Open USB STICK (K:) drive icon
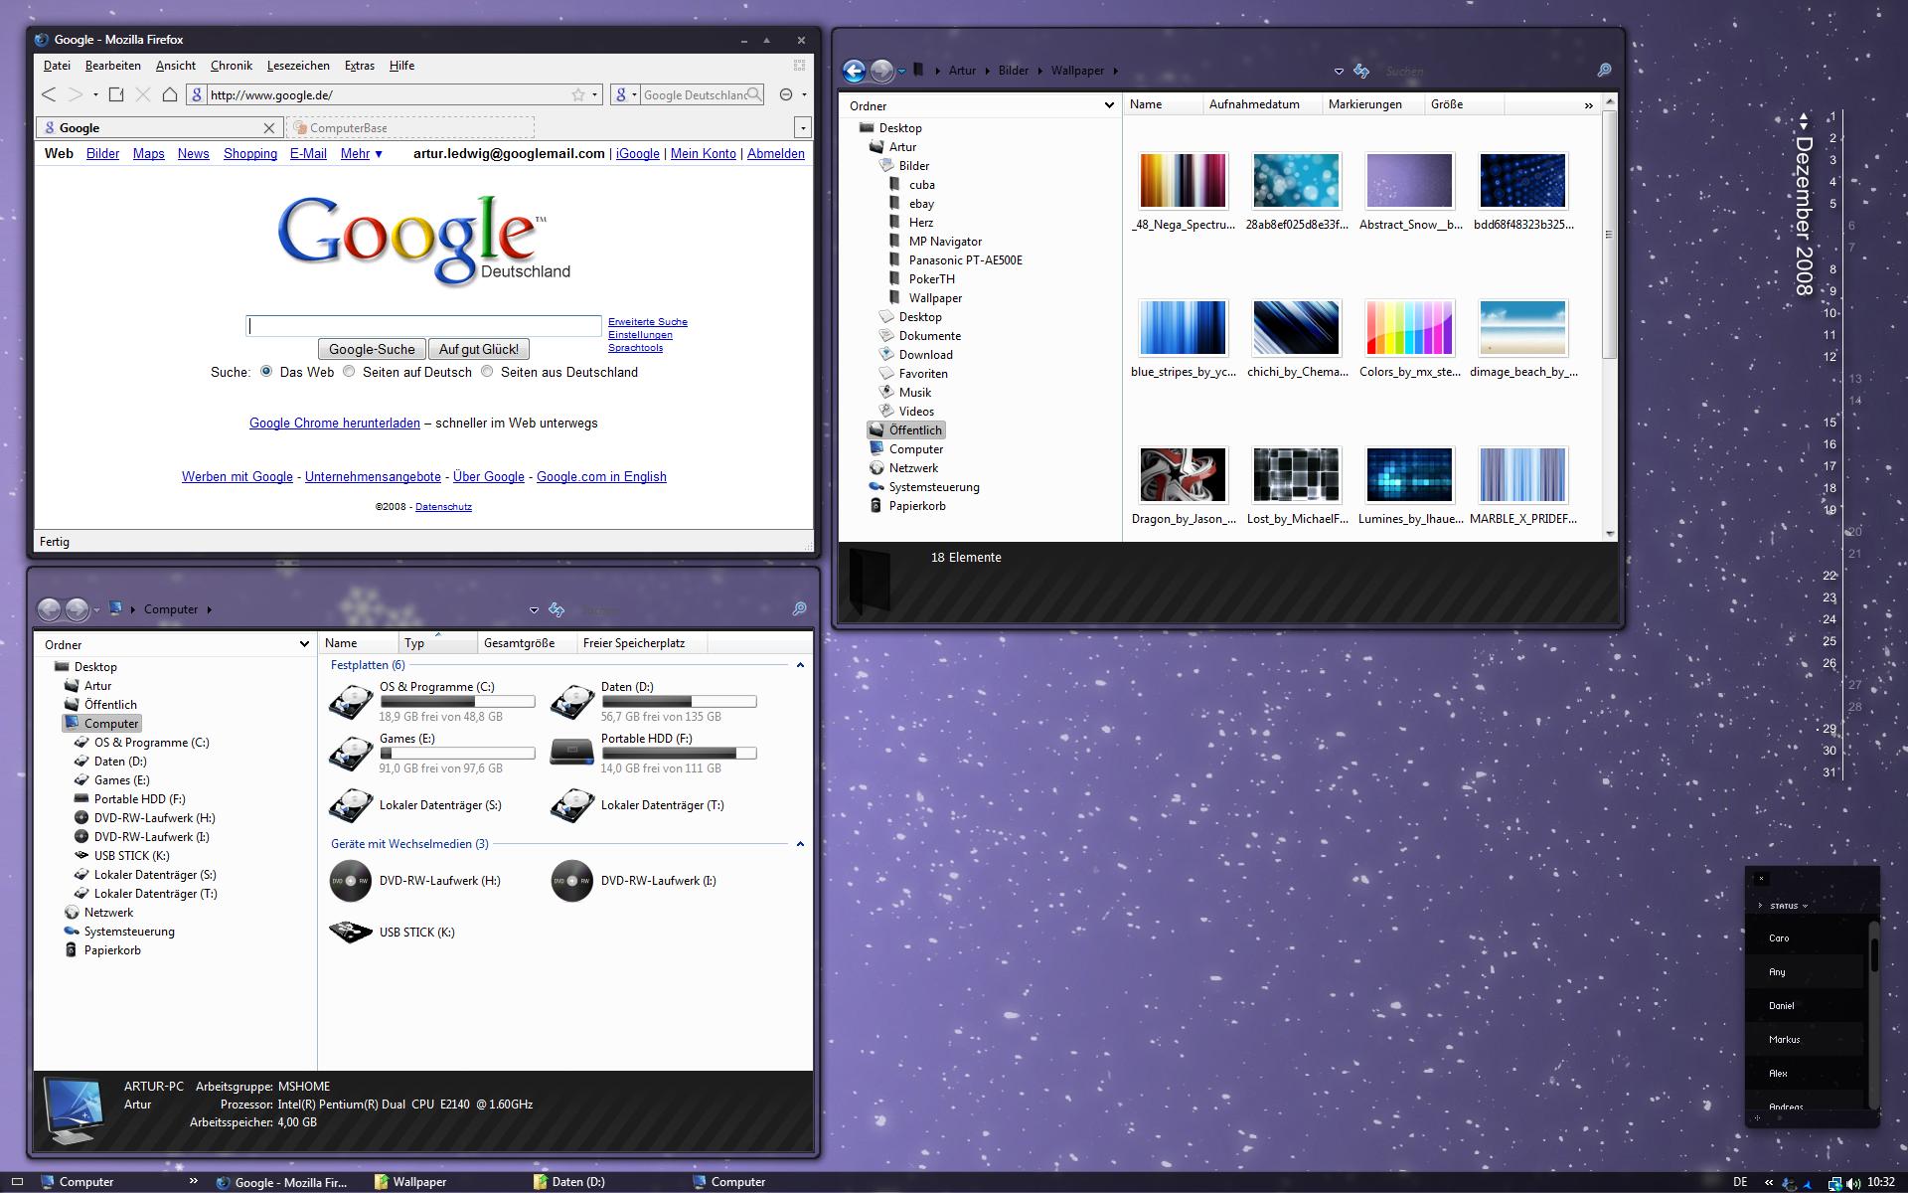The height and width of the screenshot is (1193, 1908). coord(351,933)
